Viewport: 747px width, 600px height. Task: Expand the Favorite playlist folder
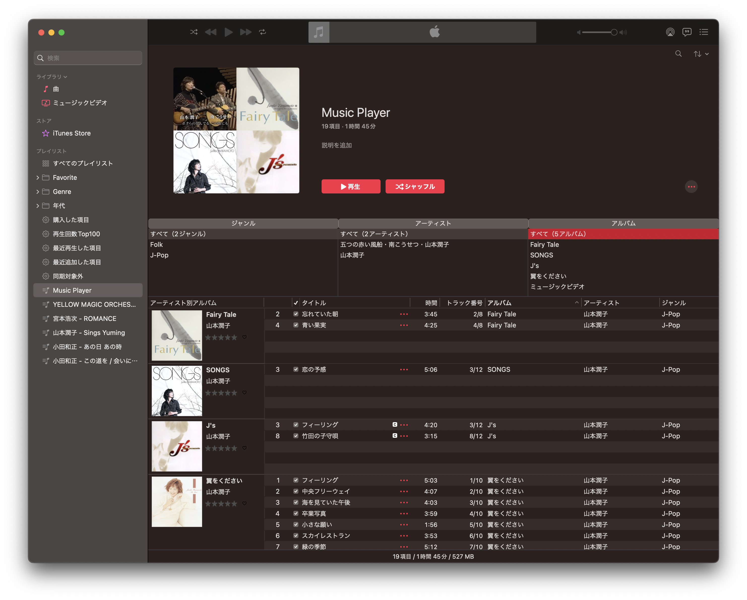click(x=38, y=178)
